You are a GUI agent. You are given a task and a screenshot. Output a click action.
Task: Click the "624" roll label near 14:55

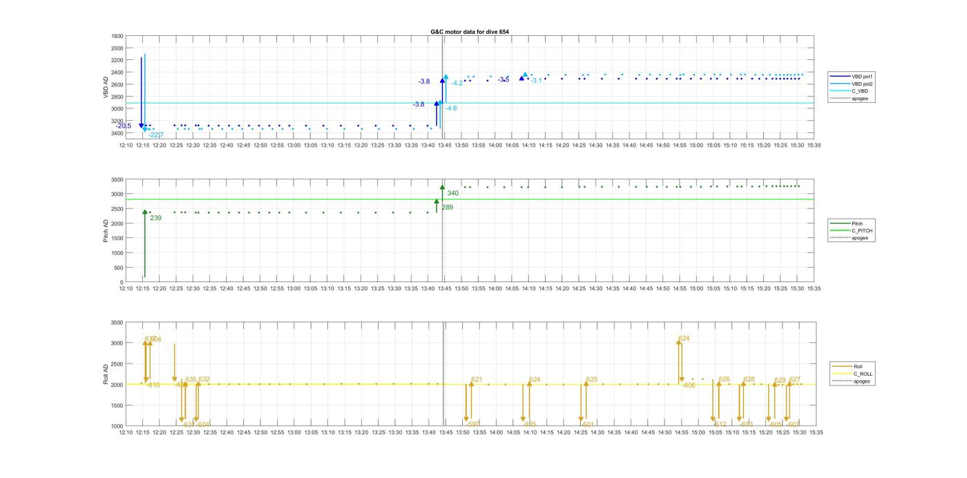click(x=684, y=339)
